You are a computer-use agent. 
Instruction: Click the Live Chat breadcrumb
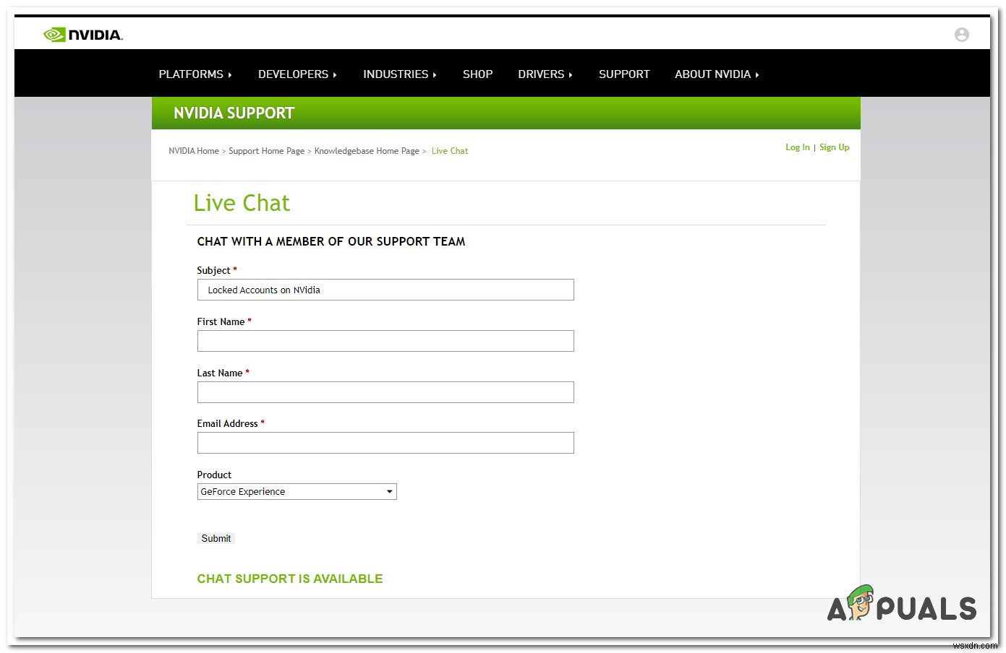pos(450,151)
